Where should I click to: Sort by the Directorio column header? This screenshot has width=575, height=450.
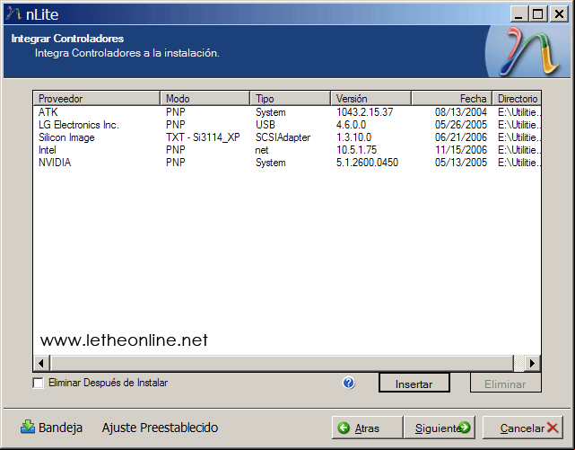(517, 99)
